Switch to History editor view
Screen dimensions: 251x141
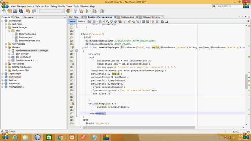(x=82, y=22)
